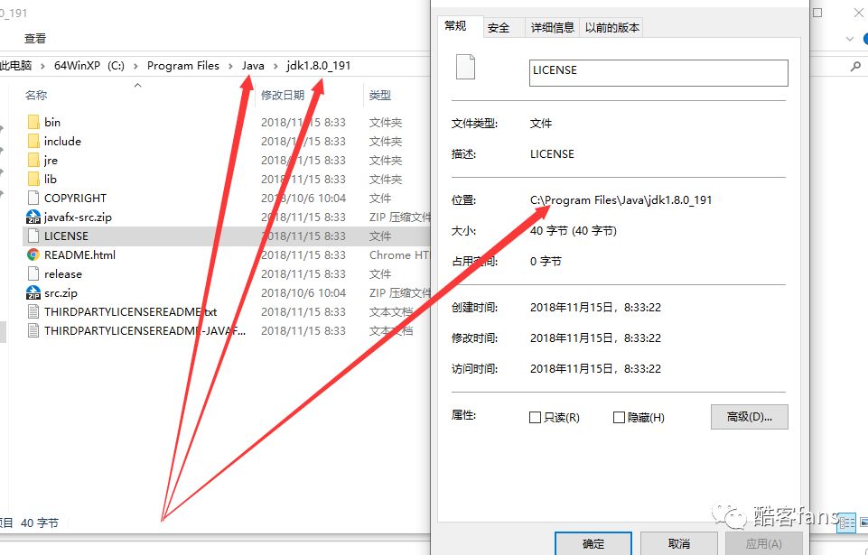Click the lib folder icon
The image size is (868, 555).
click(x=33, y=179)
